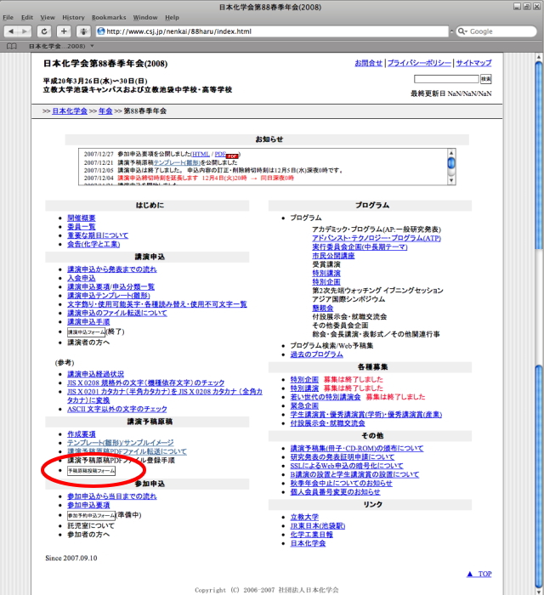Click the magnifier icon in Google search field
This screenshot has width=544, height=595.
pos(463,31)
